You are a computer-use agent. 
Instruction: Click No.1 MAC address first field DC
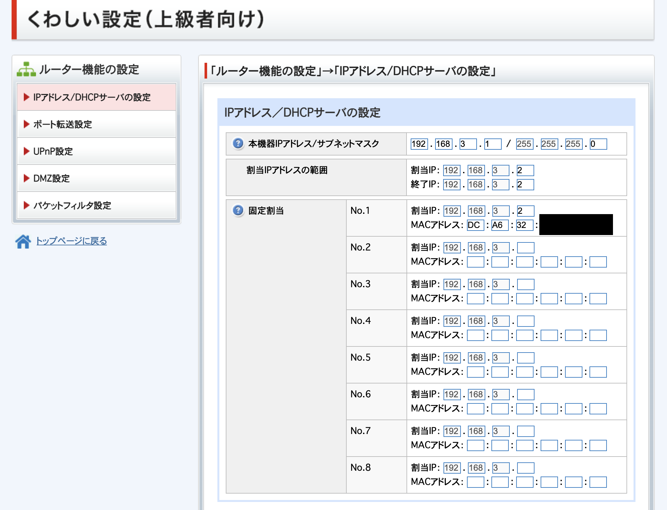point(475,225)
